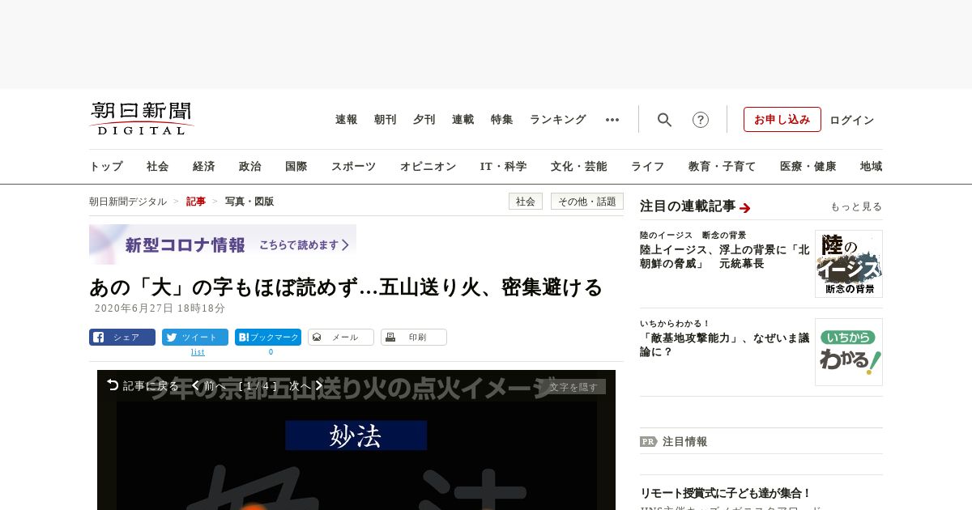Open いちからわかる thumbnail image
Viewport: 972px width, 510px height.
click(849, 352)
